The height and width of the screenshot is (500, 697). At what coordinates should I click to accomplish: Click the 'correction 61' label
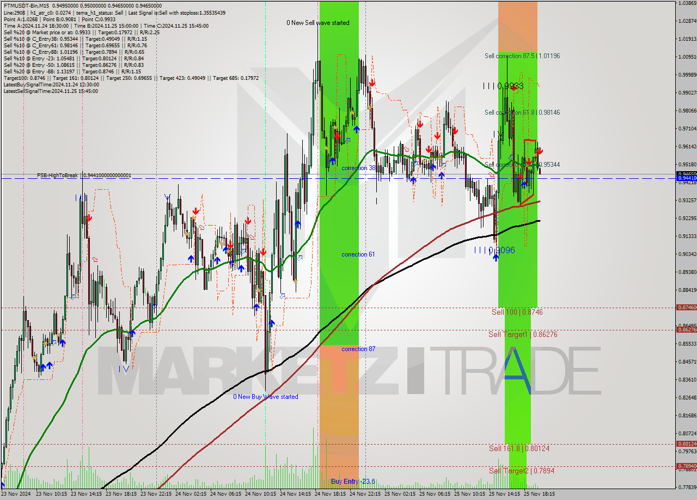358,254
